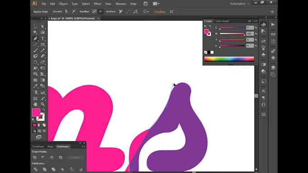Collapse the Color panel with double arrows
The height and width of the screenshot is (173, 308).
(250, 21)
